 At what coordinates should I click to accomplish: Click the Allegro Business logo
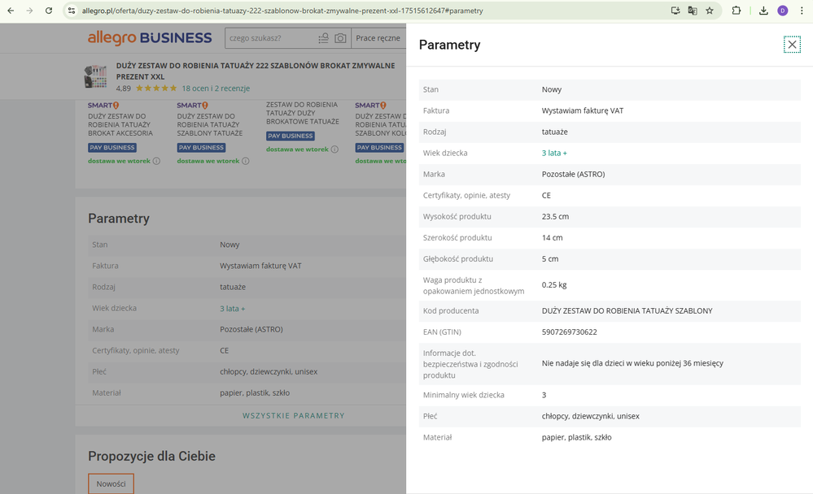pos(150,38)
